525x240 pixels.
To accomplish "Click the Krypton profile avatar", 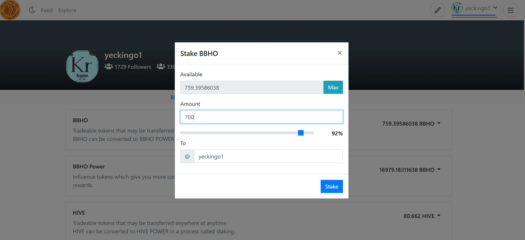I will (x=82, y=66).
